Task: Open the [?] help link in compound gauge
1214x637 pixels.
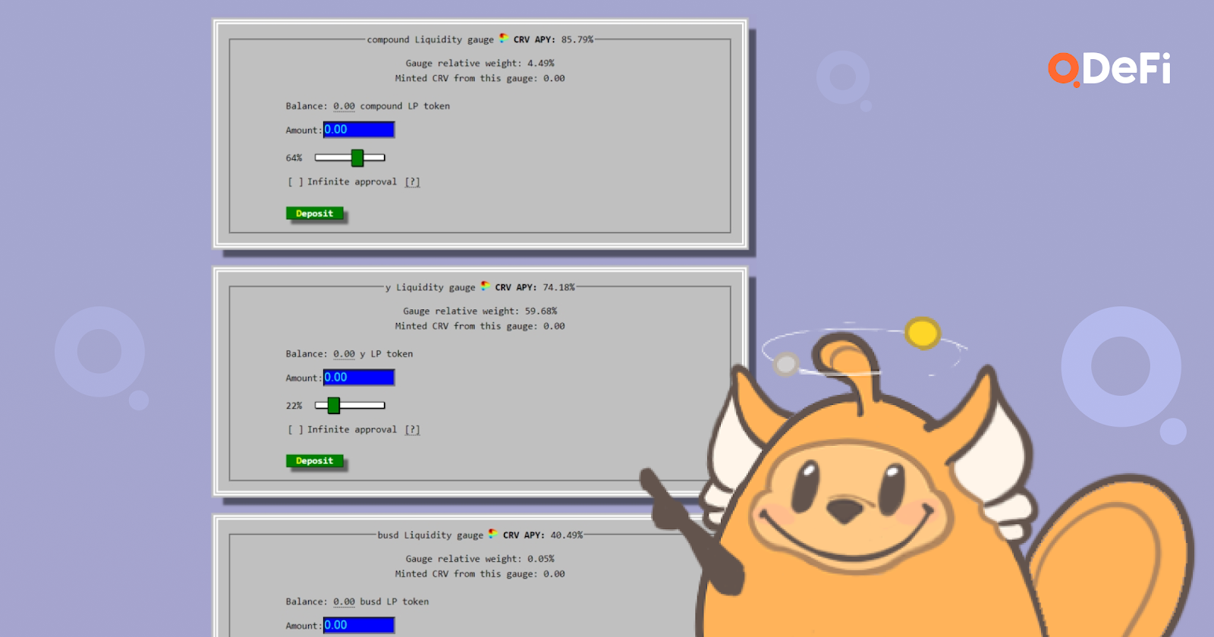Action: point(412,182)
